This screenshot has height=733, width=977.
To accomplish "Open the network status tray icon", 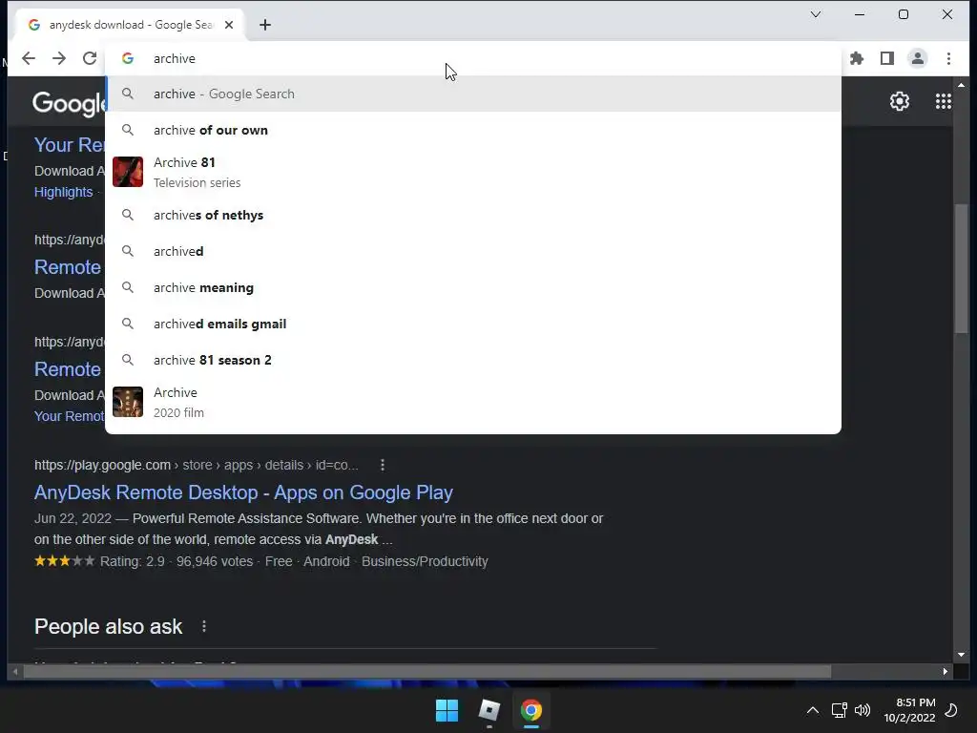I will click(x=840, y=710).
